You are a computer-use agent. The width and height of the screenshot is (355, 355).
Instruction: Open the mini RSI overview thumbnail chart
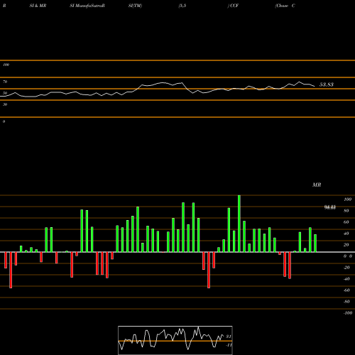pos(175,340)
